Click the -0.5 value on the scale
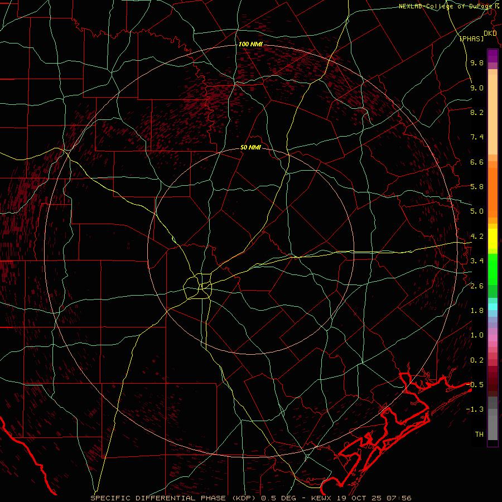 point(475,385)
